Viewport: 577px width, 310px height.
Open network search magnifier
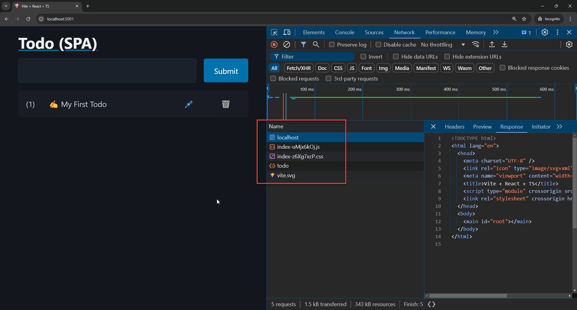click(316, 45)
